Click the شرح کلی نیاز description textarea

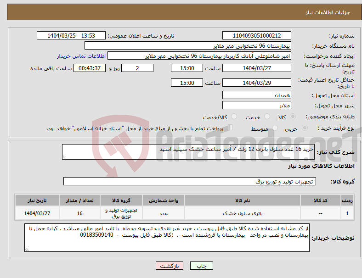pyautogui.click(x=188, y=152)
